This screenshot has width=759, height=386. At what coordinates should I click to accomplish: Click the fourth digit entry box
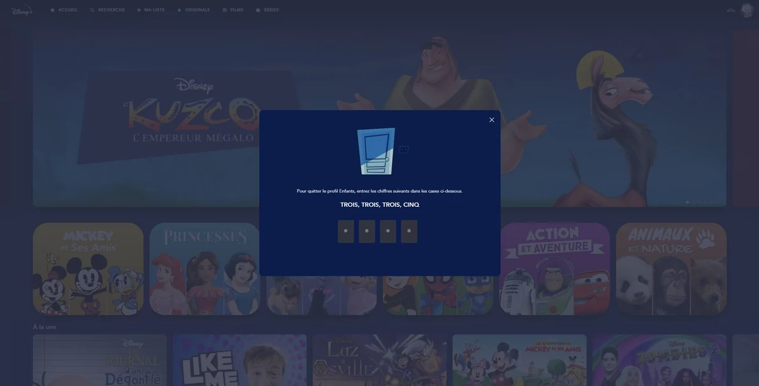(409, 231)
